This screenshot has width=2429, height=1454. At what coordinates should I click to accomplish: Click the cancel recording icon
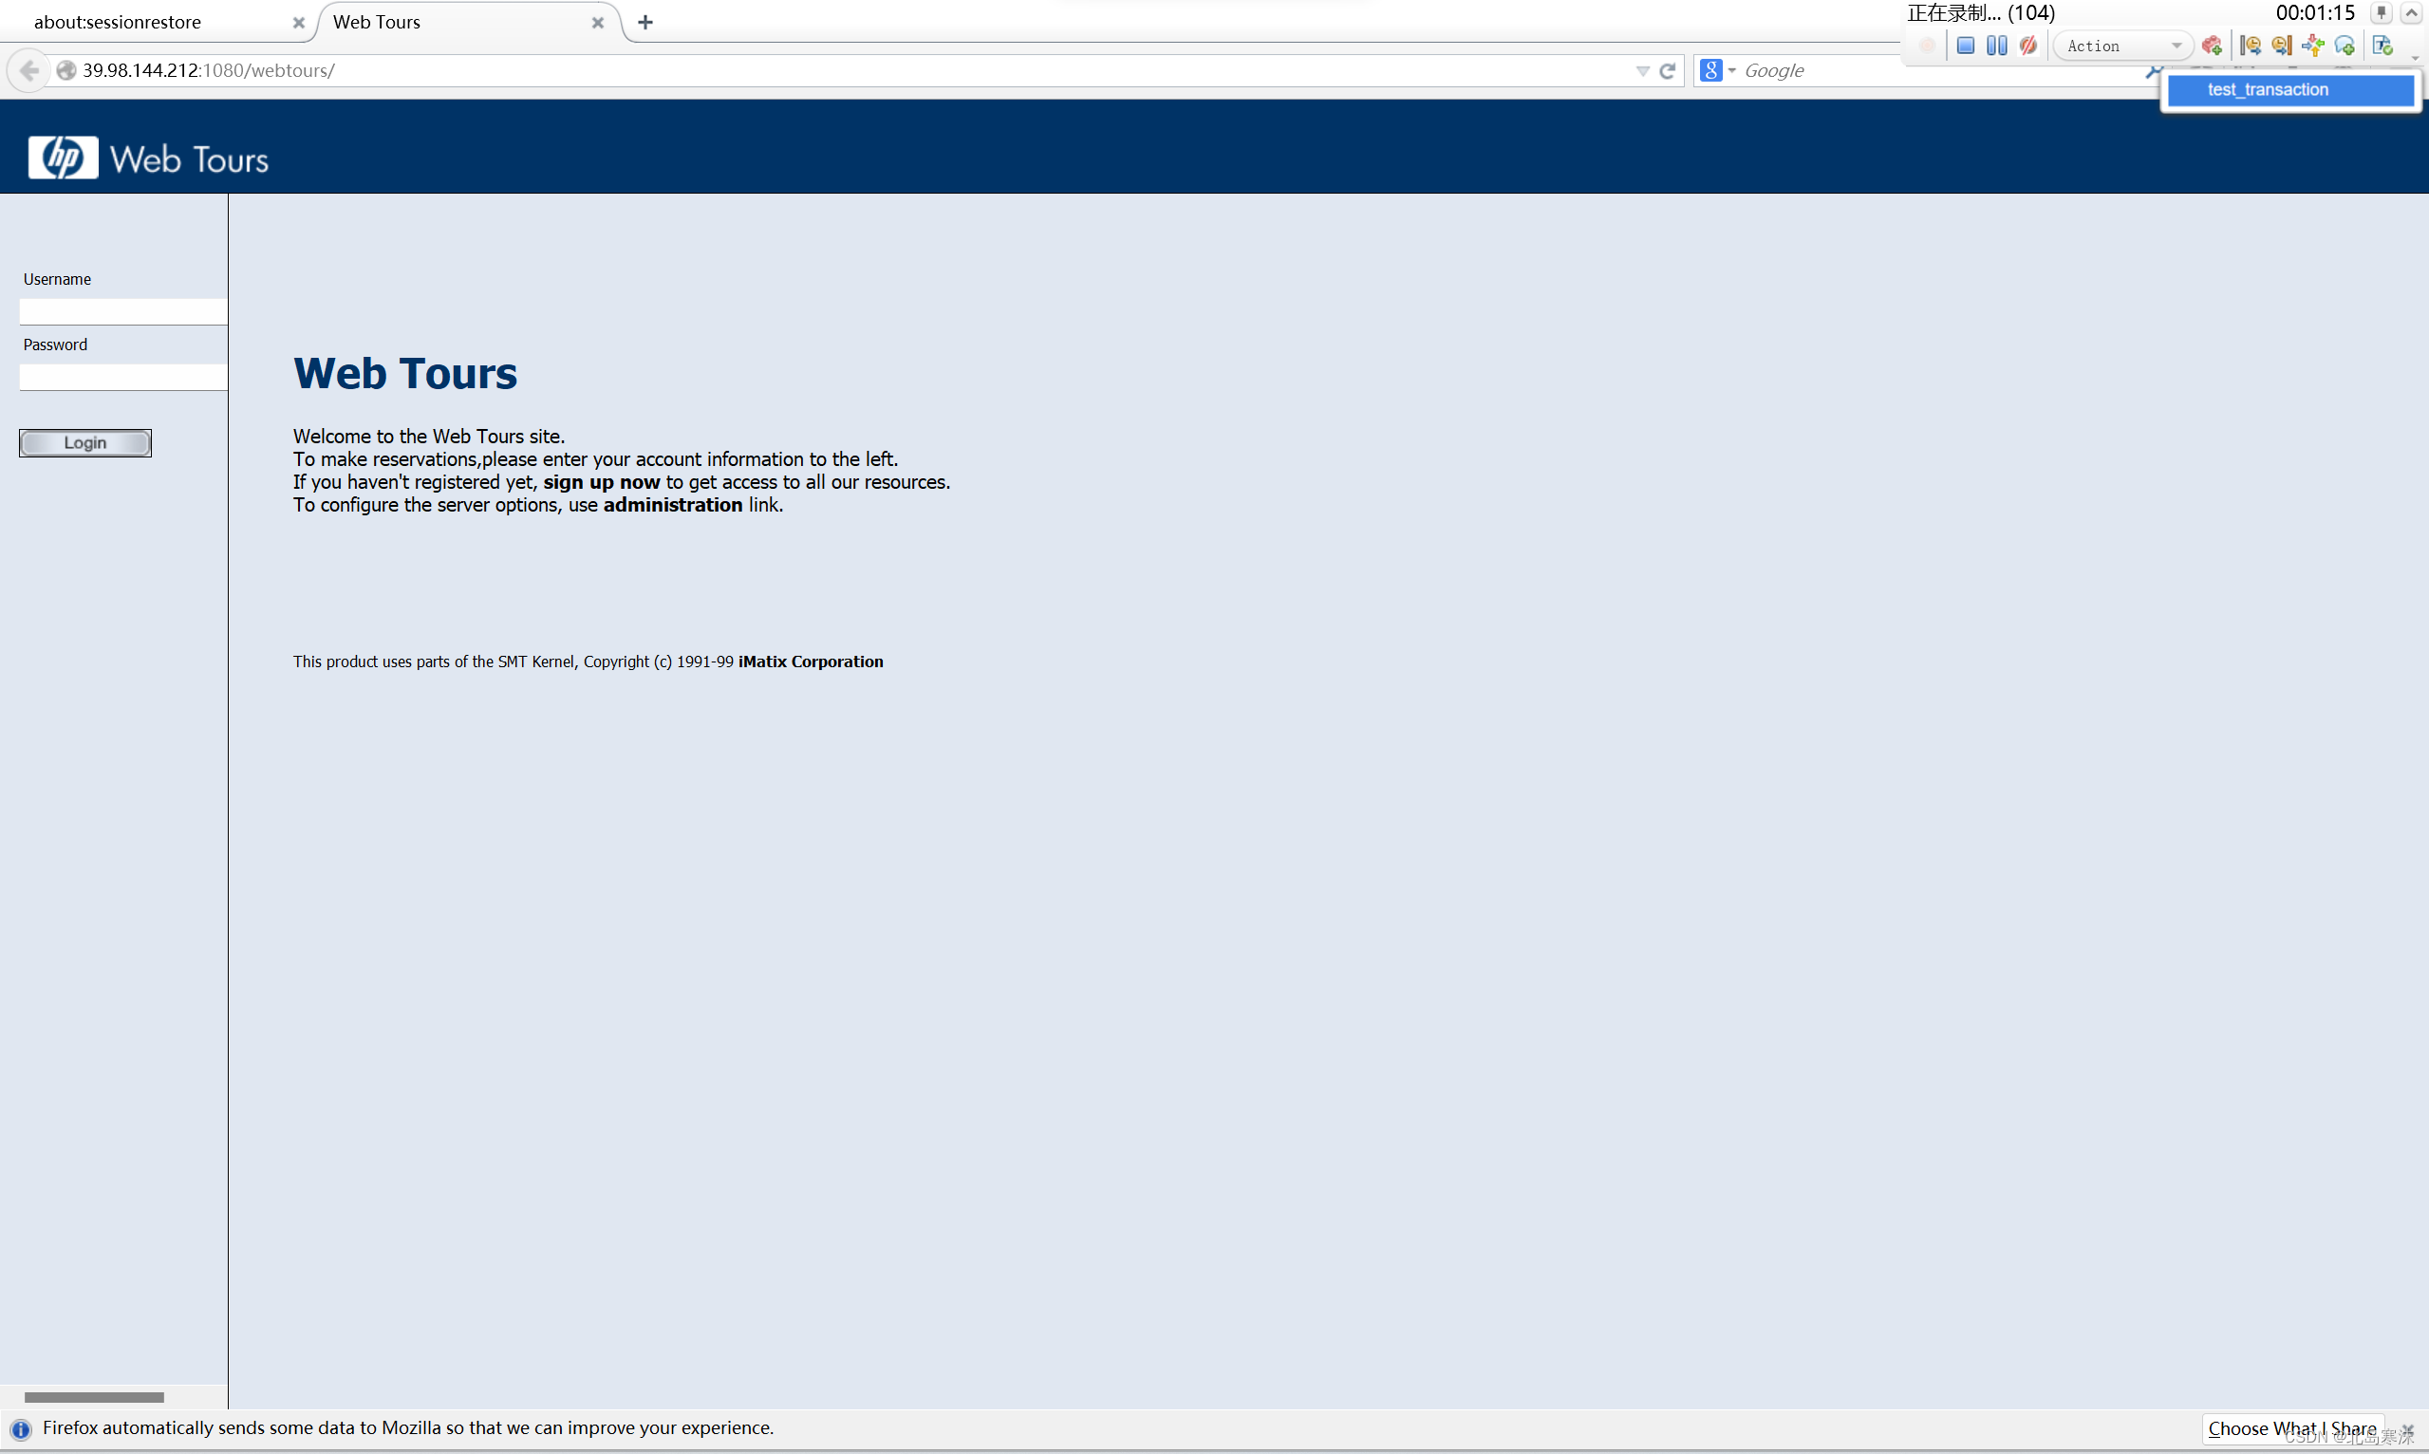[x=2027, y=47]
